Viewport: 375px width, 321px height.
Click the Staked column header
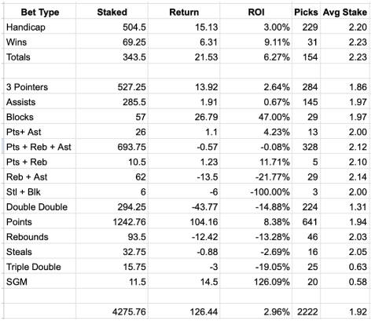pyautogui.click(x=112, y=12)
